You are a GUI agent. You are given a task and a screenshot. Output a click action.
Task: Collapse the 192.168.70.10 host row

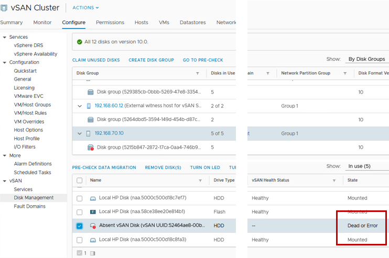point(80,133)
